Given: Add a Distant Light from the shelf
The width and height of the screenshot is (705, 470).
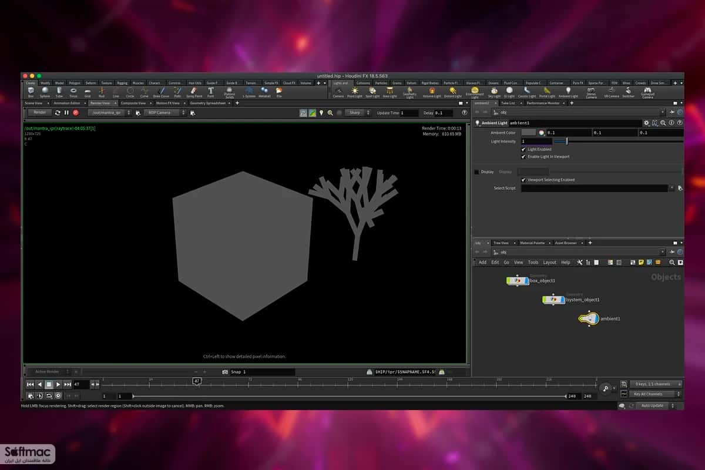Looking at the screenshot, I should (x=452, y=92).
